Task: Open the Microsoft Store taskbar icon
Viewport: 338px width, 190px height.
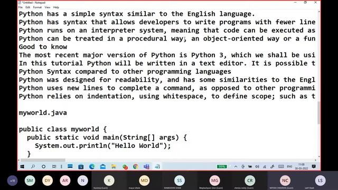Action: tap(81, 167)
